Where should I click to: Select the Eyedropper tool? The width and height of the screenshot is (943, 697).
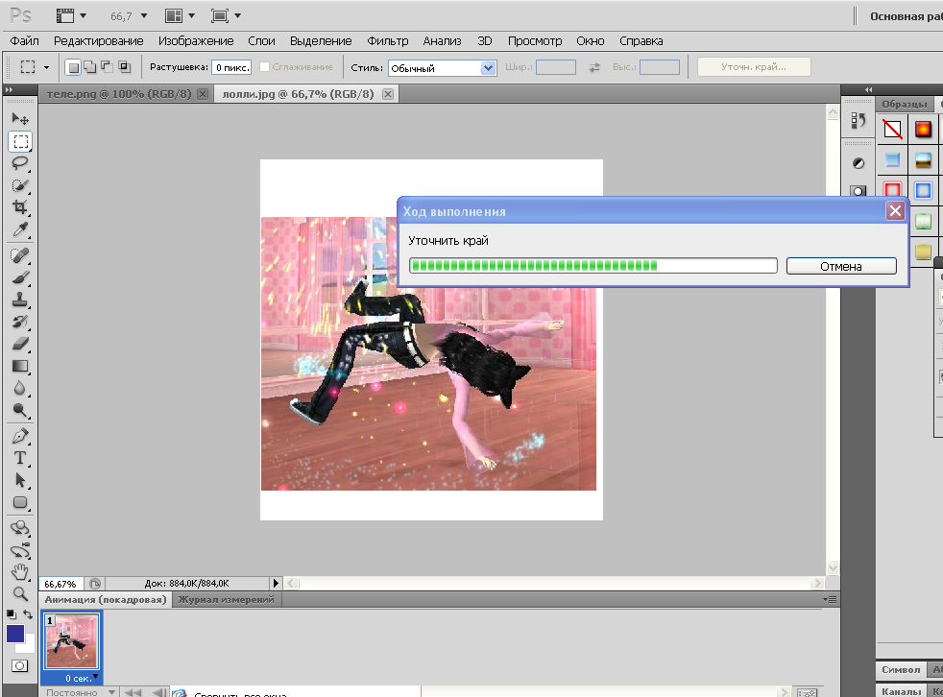tap(20, 229)
